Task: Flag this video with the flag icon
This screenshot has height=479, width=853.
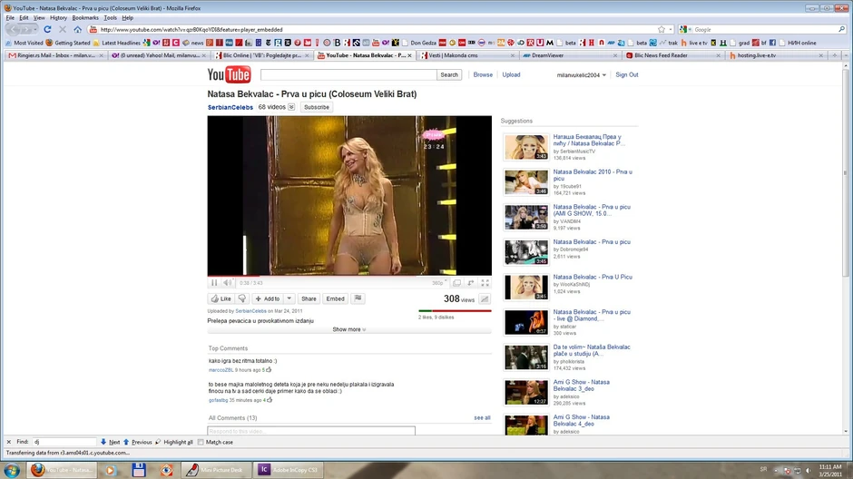Action: (x=358, y=298)
